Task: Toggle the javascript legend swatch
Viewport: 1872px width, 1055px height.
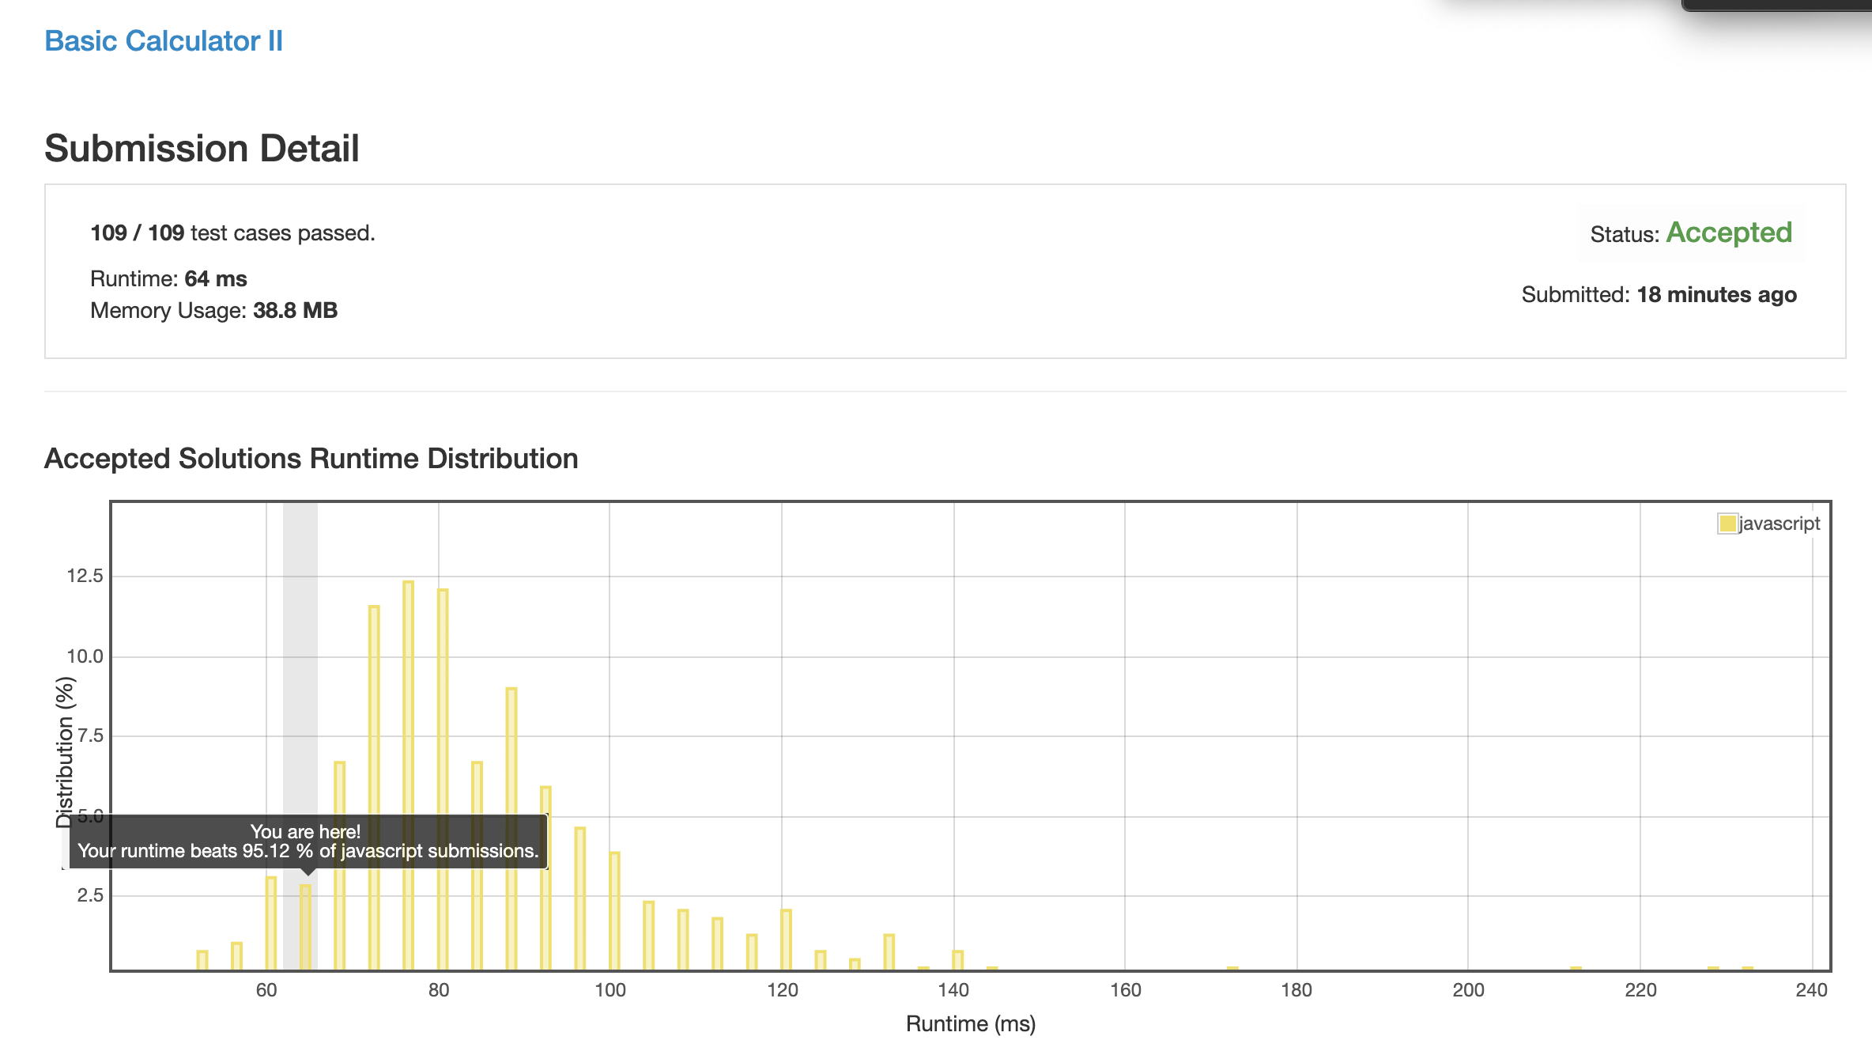Action: (1727, 524)
